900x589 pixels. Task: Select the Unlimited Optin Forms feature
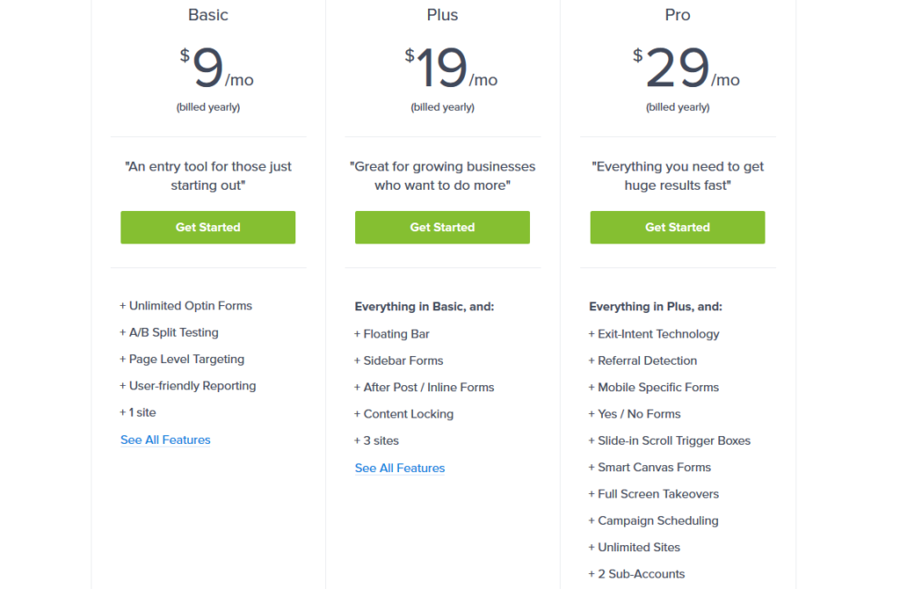(186, 305)
